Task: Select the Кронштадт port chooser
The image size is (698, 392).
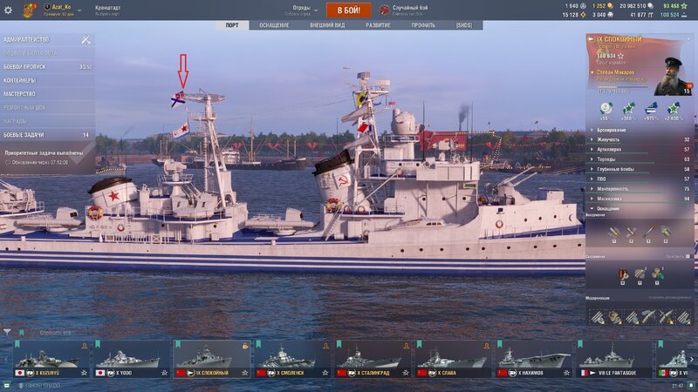Action: [107, 10]
